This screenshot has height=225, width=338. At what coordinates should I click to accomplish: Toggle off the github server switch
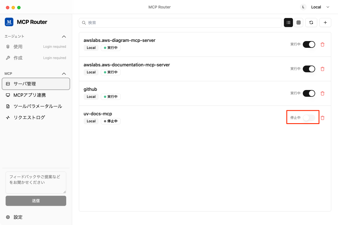(309, 93)
